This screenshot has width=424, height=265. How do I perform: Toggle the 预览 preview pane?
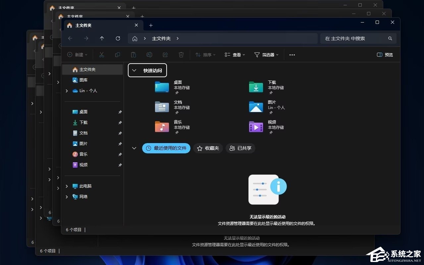385,55
